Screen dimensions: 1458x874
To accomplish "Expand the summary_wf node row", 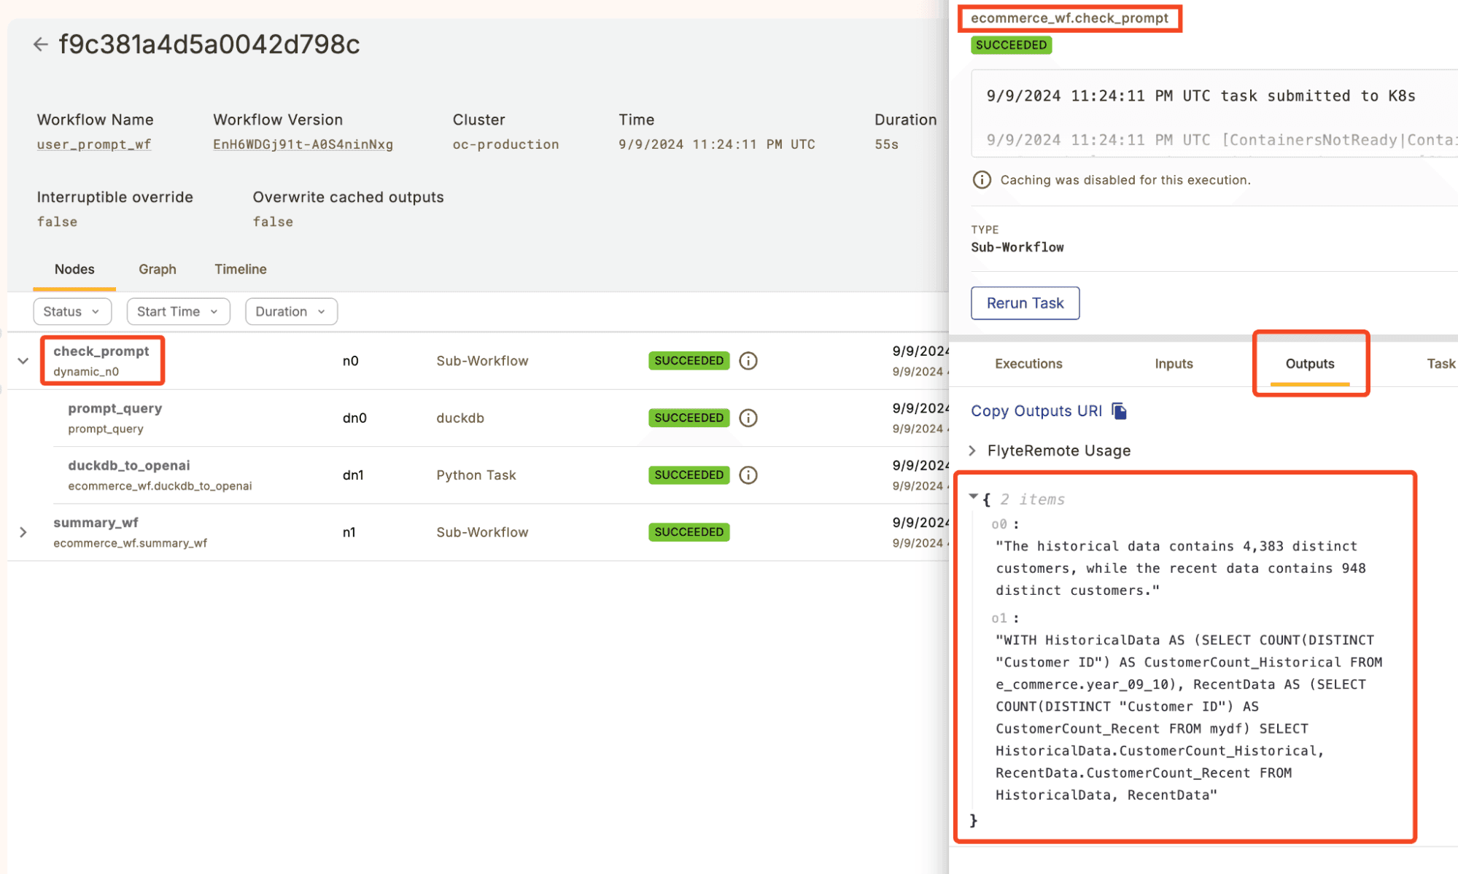I will 23,532.
